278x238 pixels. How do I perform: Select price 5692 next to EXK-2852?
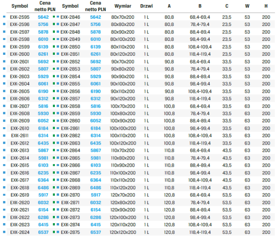click(x=96, y=62)
